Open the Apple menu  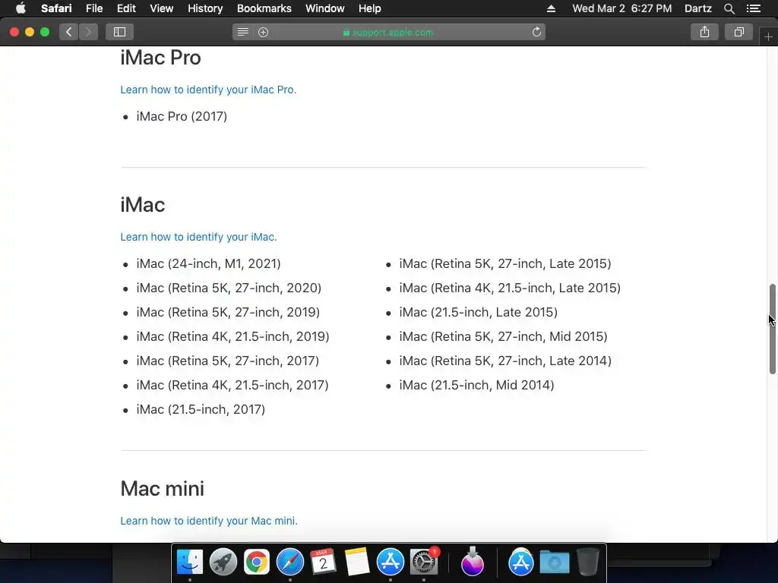click(21, 8)
